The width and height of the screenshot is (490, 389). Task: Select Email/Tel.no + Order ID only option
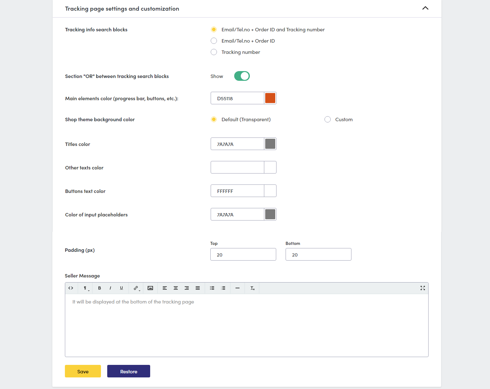[214, 41]
